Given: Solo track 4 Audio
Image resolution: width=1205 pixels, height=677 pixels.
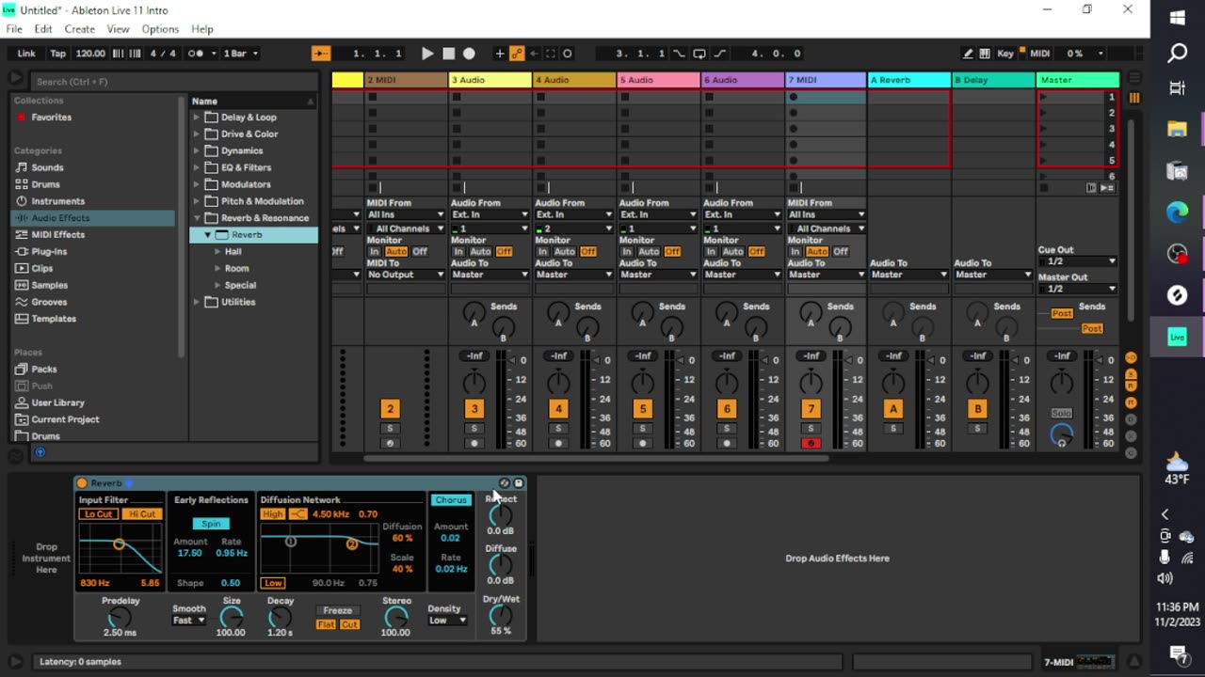Looking at the screenshot, I should pyautogui.click(x=558, y=429).
